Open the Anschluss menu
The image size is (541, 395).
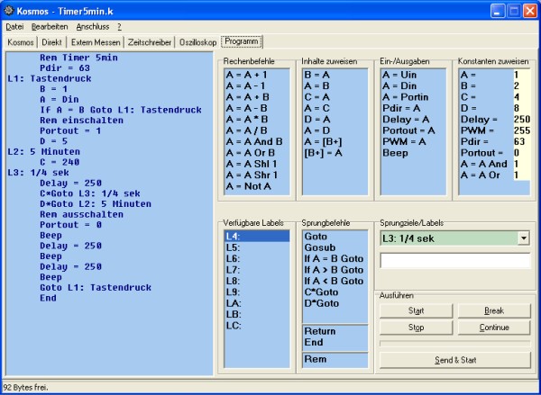pyautogui.click(x=92, y=28)
